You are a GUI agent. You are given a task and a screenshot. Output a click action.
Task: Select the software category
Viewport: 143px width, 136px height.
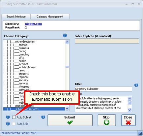point(24,90)
